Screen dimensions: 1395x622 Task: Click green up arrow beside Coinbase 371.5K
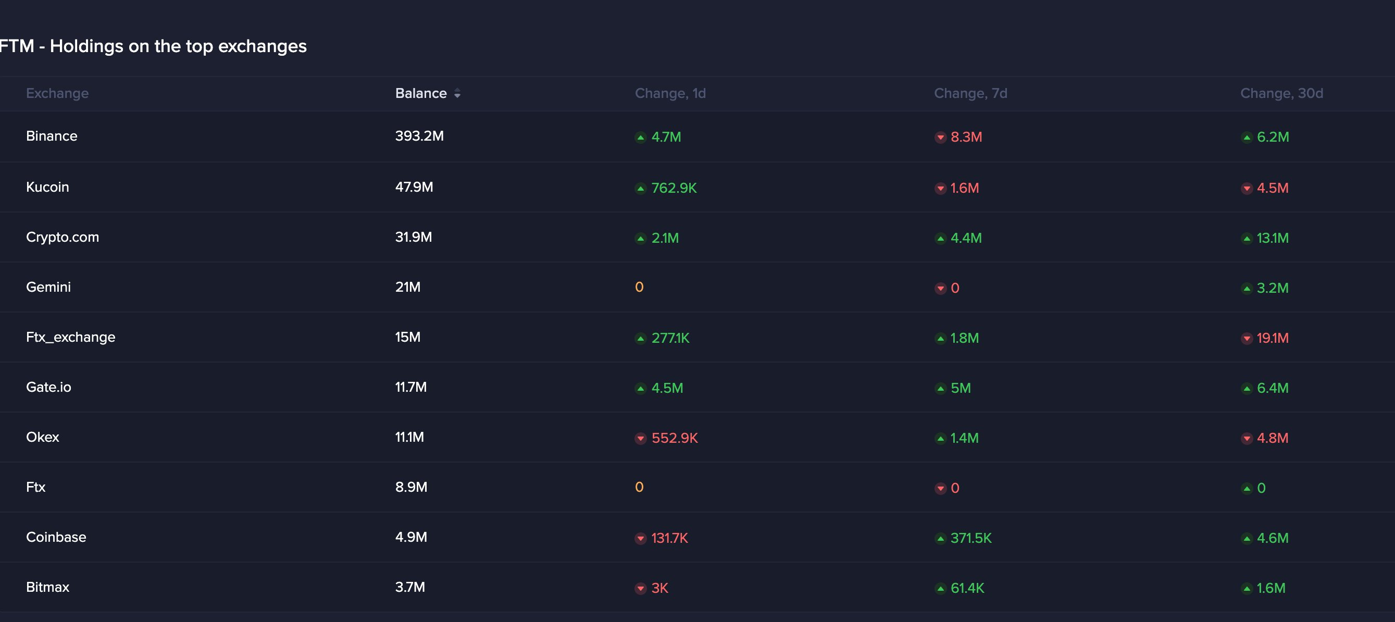[940, 539]
